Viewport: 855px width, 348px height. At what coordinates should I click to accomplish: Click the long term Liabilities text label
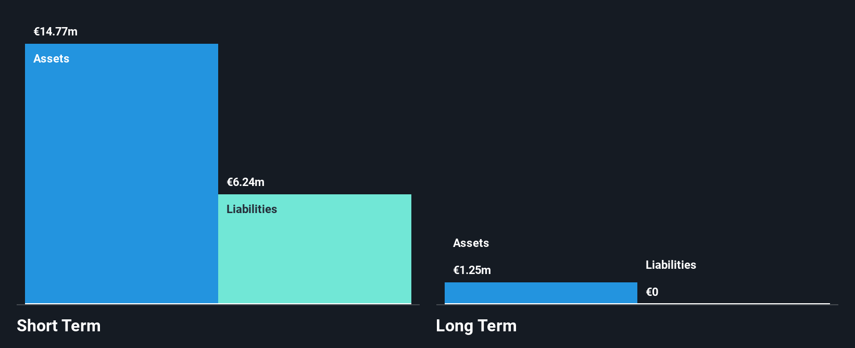(x=671, y=265)
